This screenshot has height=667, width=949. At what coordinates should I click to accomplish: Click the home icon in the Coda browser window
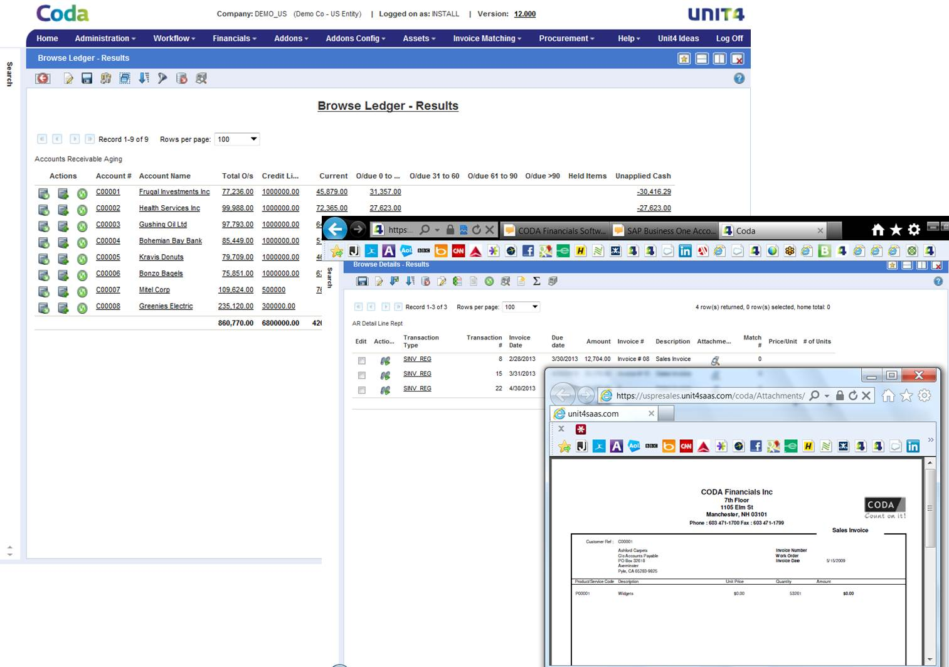pyautogui.click(x=878, y=230)
